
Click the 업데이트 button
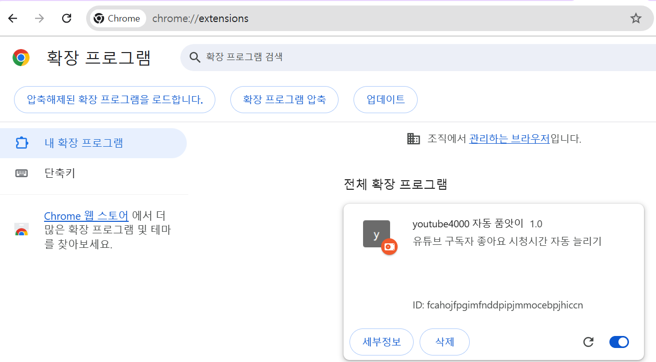(386, 100)
